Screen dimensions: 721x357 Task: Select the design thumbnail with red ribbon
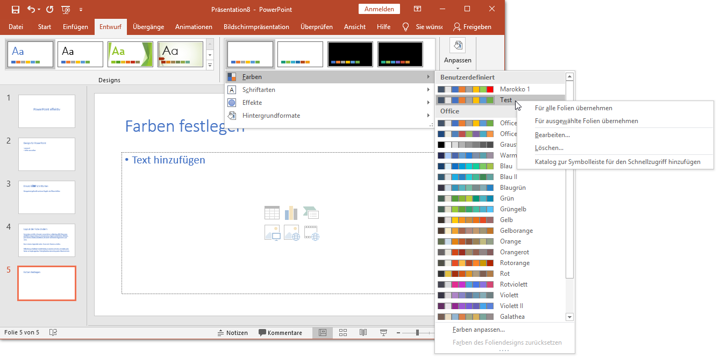pos(180,54)
